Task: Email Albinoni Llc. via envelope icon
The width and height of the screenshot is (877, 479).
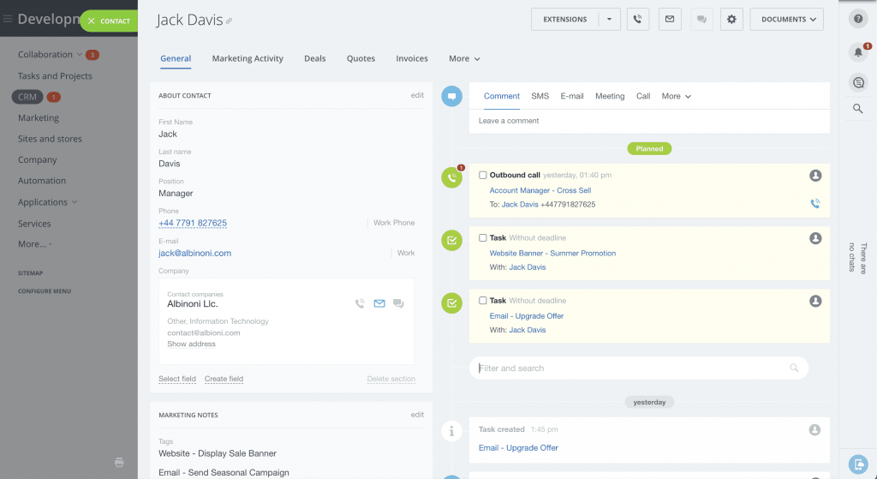Action: pos(379,303)
